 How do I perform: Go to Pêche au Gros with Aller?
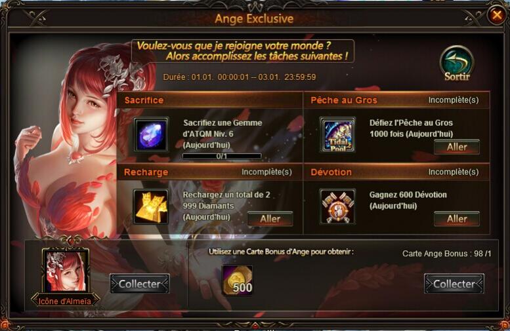pos(457,147)
